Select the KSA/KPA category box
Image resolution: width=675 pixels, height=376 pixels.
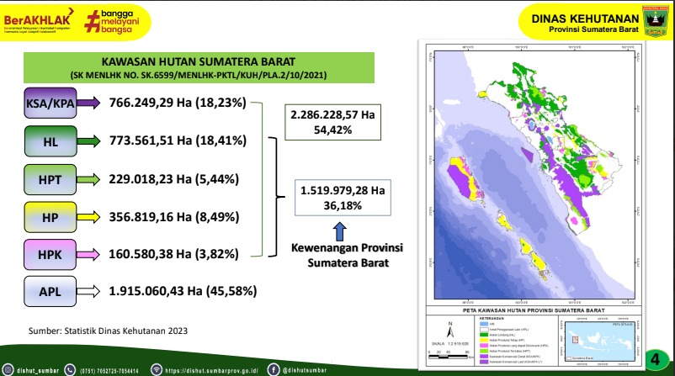pos(49,104)
